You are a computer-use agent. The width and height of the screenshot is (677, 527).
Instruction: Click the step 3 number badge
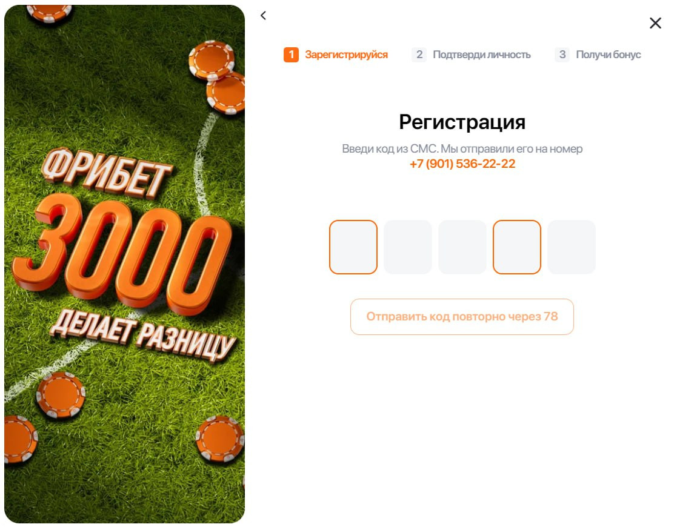point(562,55)
